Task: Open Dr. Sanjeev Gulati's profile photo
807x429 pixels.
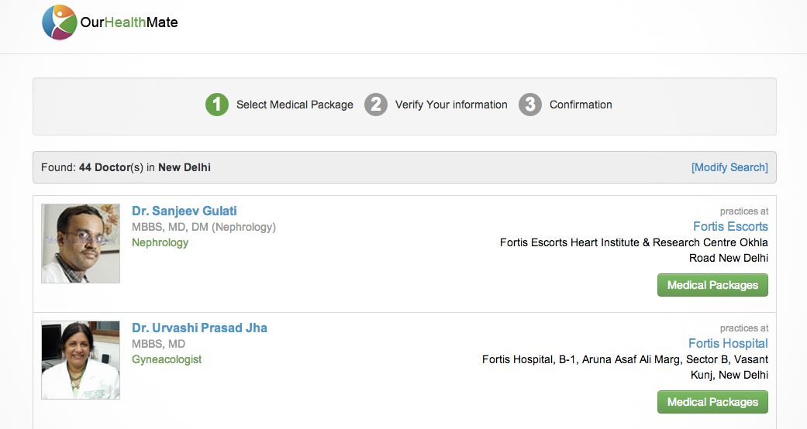Action: click(x=81, y=243)
